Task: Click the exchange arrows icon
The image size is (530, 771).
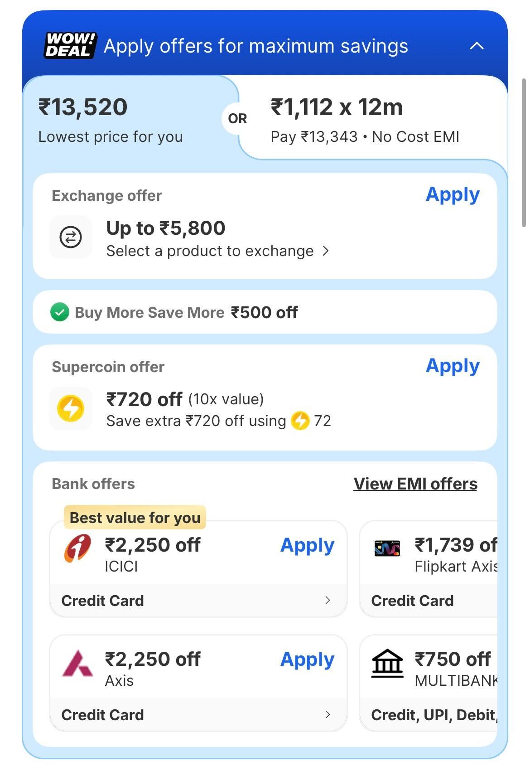Action: (71, 237)
